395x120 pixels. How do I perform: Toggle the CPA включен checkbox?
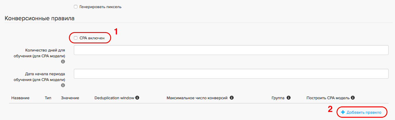[76, 38]
